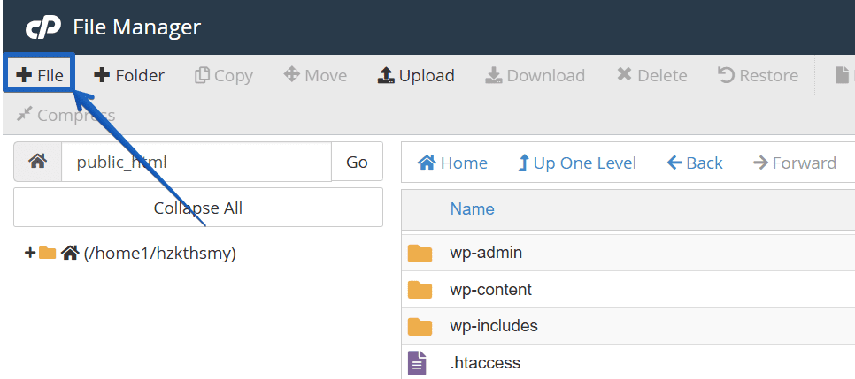The width and height of the screenshot is (855, 379).
Task: Open the Upload dialog
Action: click(x=416, y=75)
